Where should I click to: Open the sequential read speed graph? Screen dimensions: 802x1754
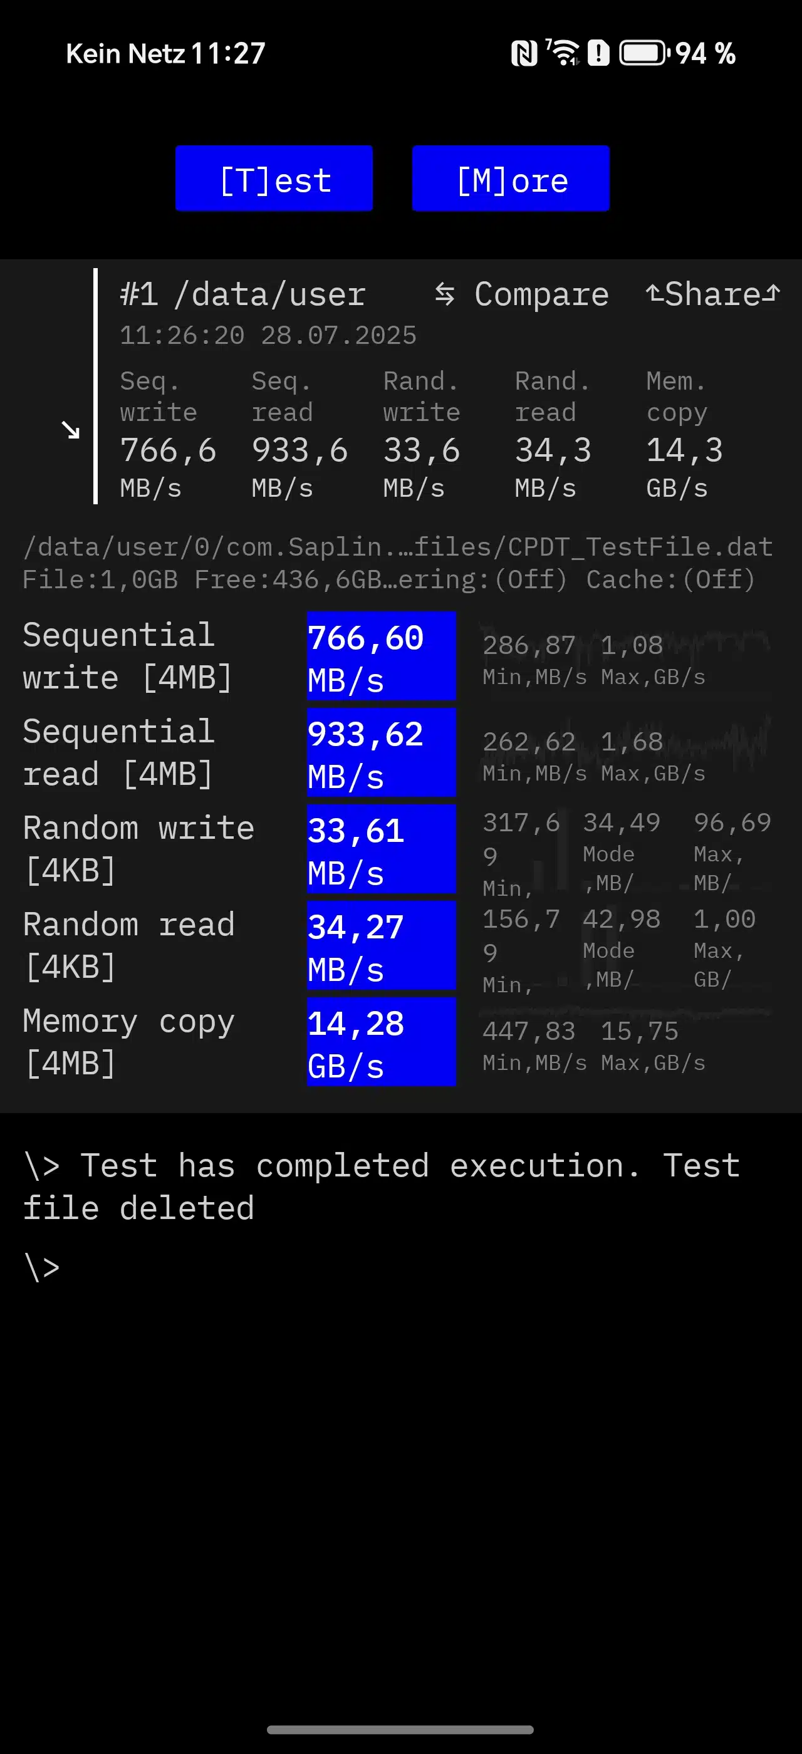tap(625, 753)
